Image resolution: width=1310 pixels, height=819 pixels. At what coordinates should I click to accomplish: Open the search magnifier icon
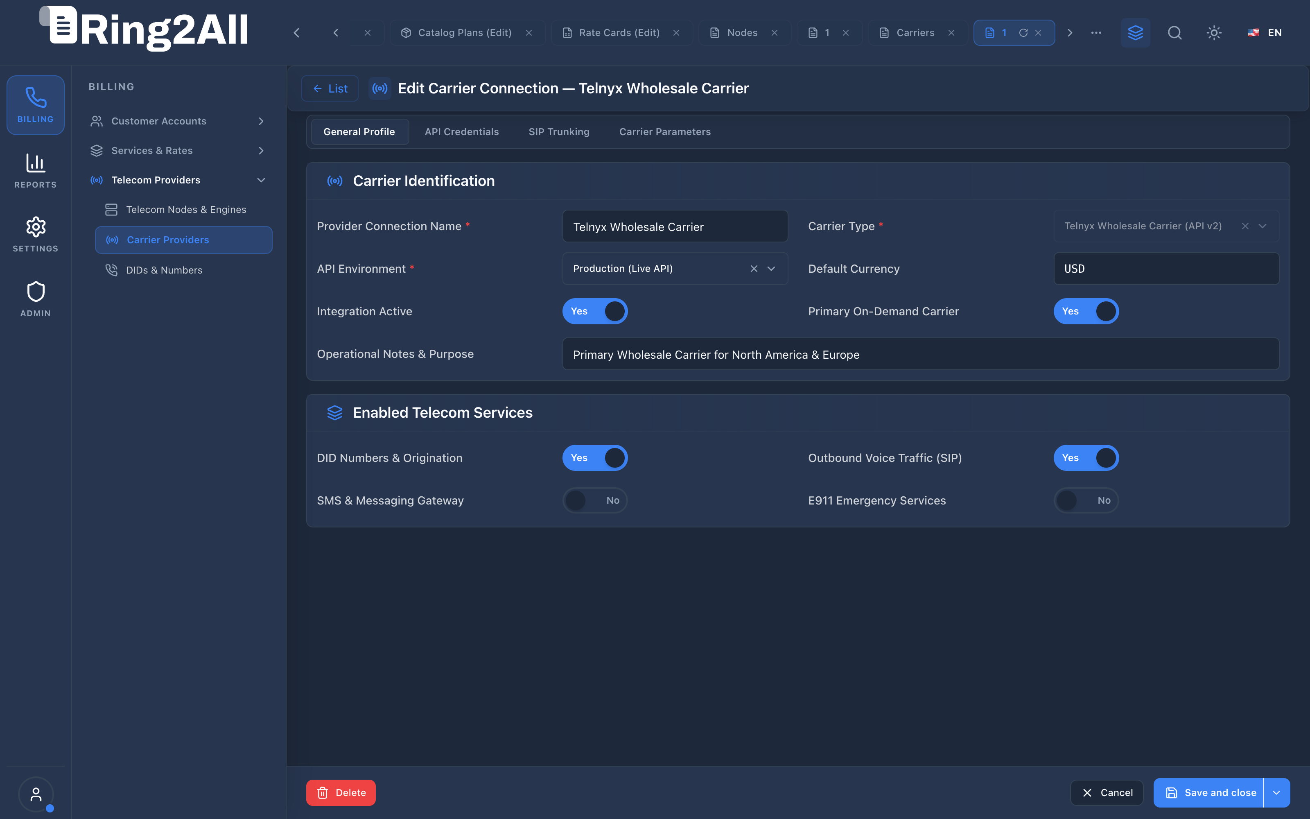tap(1174, 32)
